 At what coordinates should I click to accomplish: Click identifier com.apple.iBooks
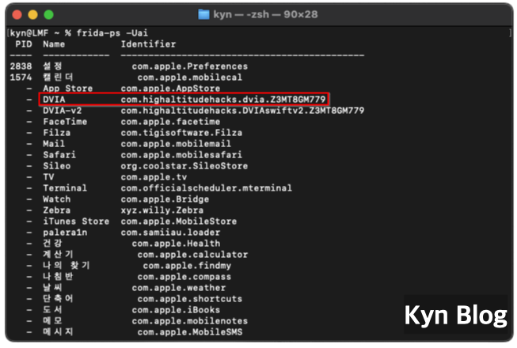176,310
